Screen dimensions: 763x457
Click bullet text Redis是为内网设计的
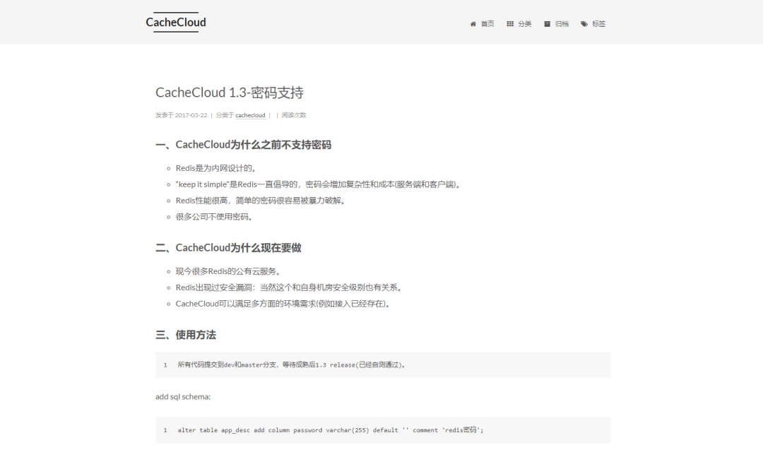point(215,168)
